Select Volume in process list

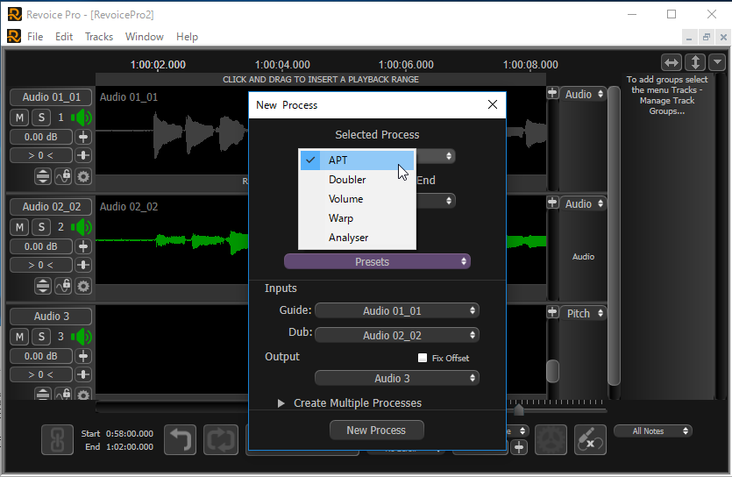[x=357, y=199]
